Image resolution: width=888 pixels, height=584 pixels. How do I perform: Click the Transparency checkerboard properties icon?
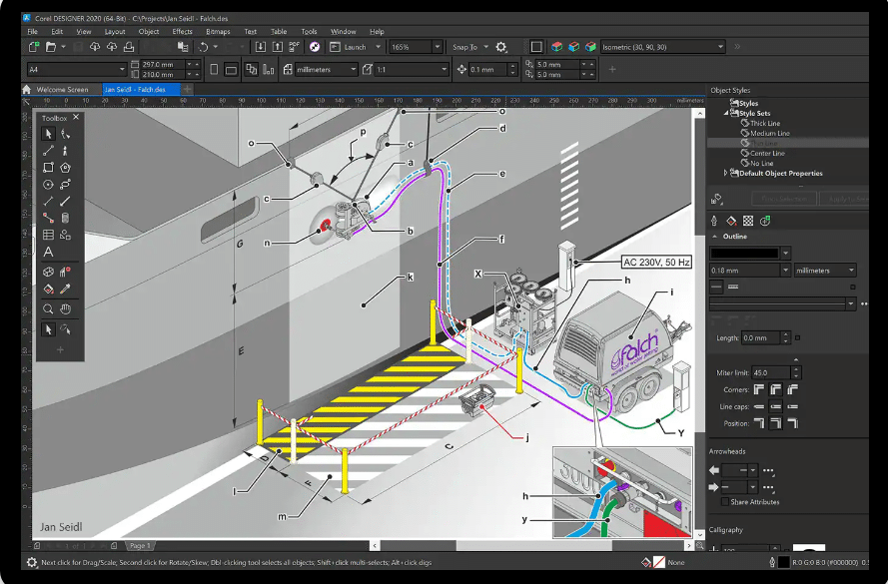[x=748, y=221]
